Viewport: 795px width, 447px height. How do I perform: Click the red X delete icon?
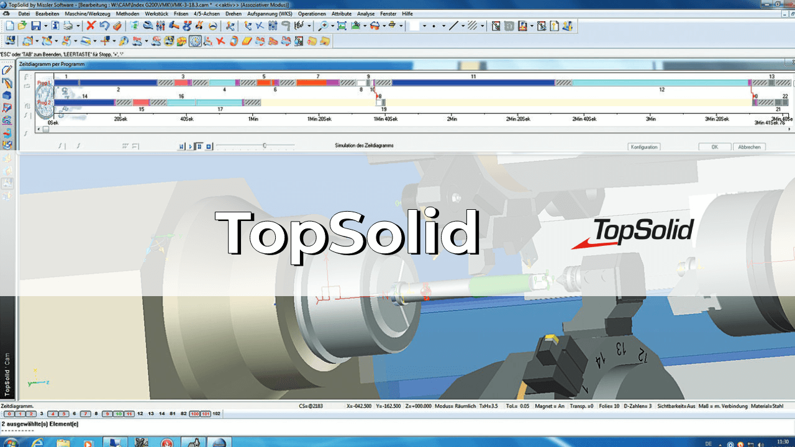(x=91, y=26)
